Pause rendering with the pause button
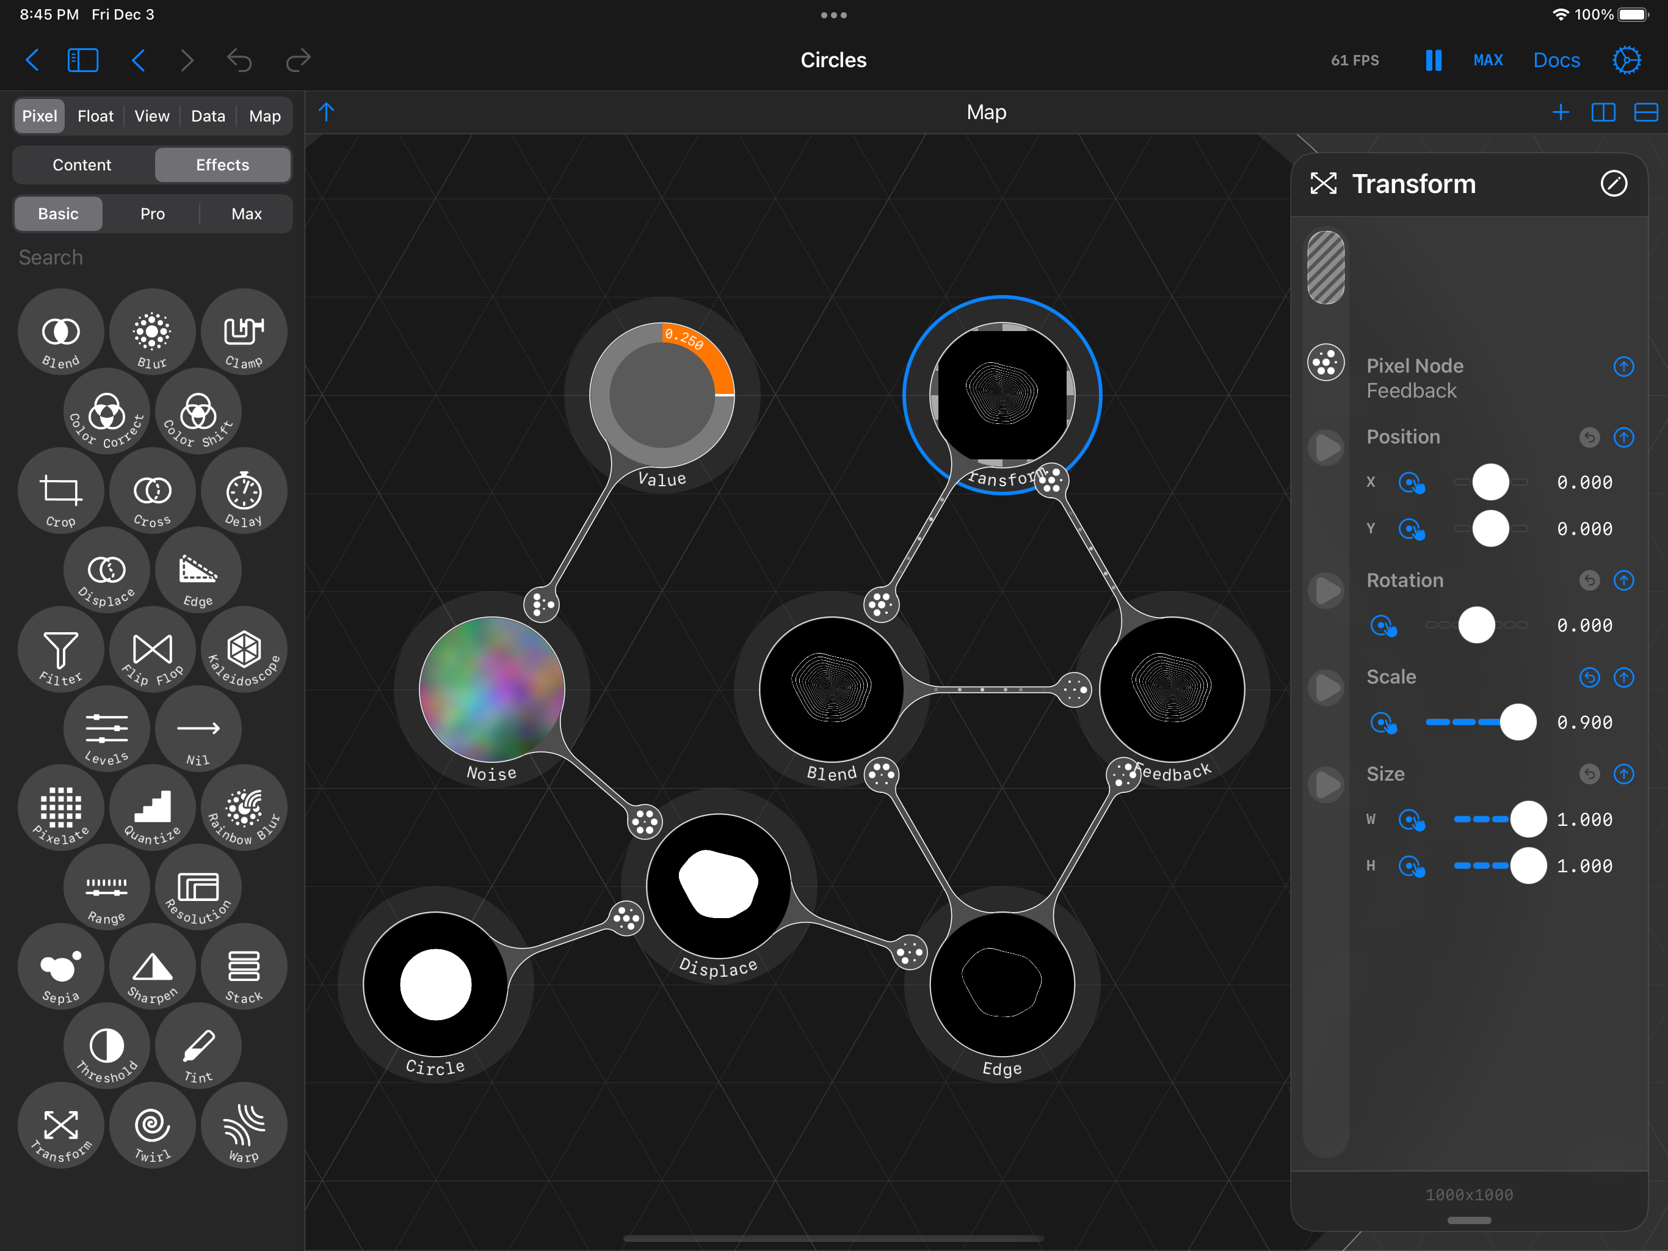Image resolution: width=1668 pixels, height=1251 pixels. [x=1433, y=60]
